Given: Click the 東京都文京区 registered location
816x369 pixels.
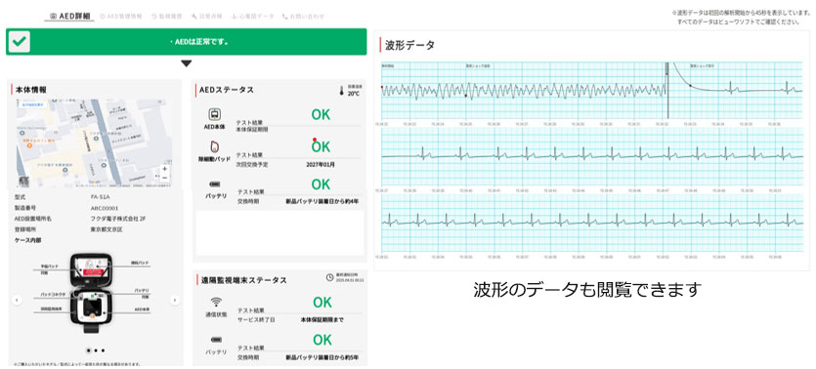Looking at the screenshot, I should [x=107, y=229].
